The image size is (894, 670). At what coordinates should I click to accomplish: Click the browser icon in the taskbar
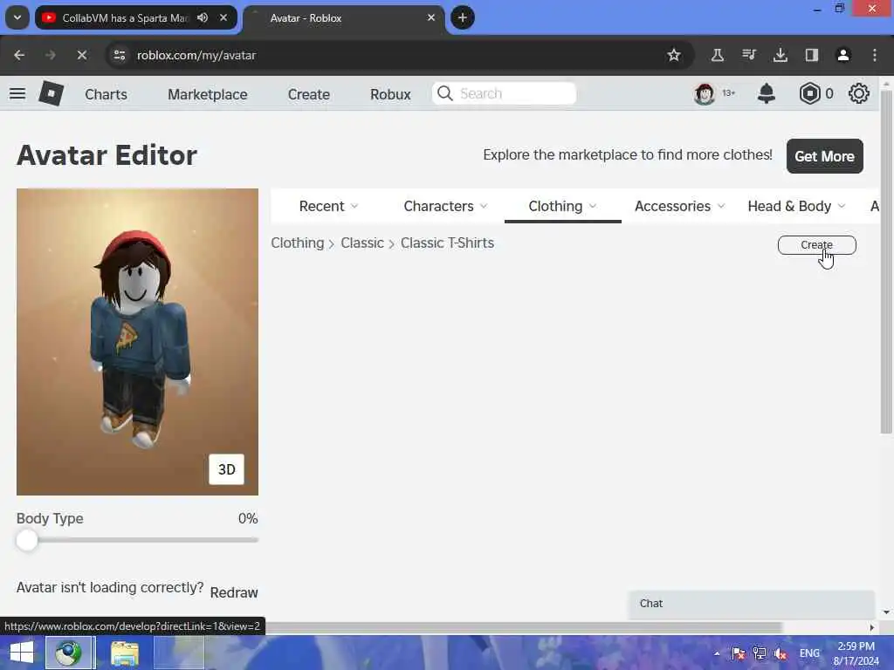pos(68,653)
